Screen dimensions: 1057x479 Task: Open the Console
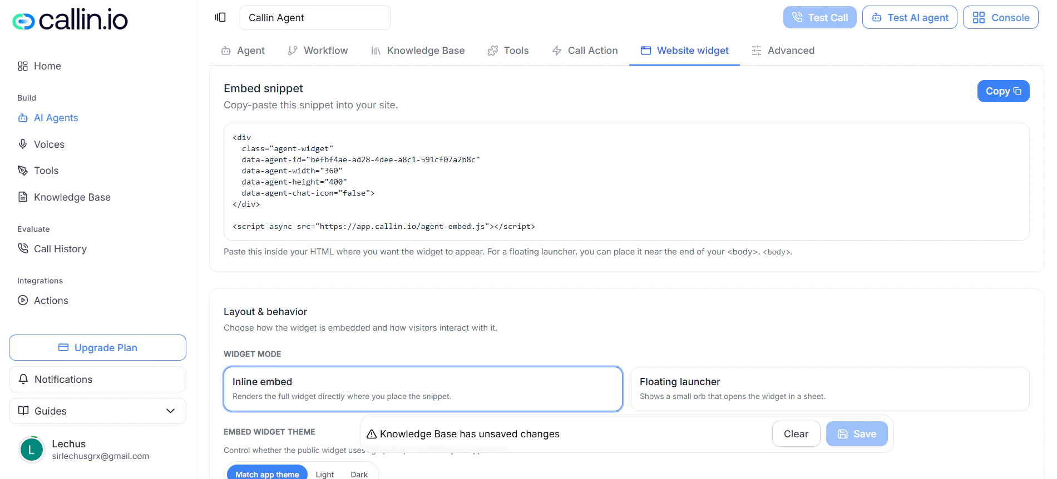(x=1001, y=17)
